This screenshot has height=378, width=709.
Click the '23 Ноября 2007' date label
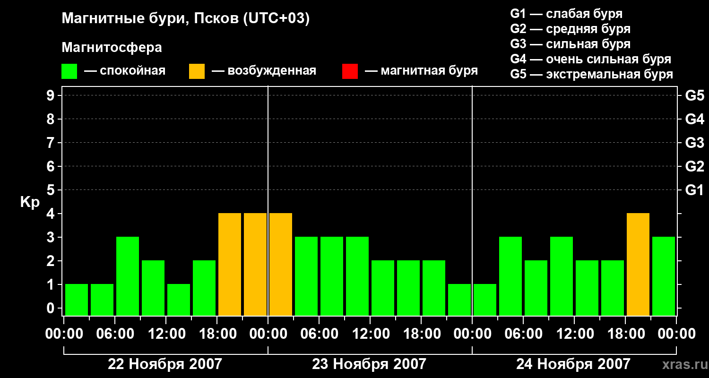(369, 364)
